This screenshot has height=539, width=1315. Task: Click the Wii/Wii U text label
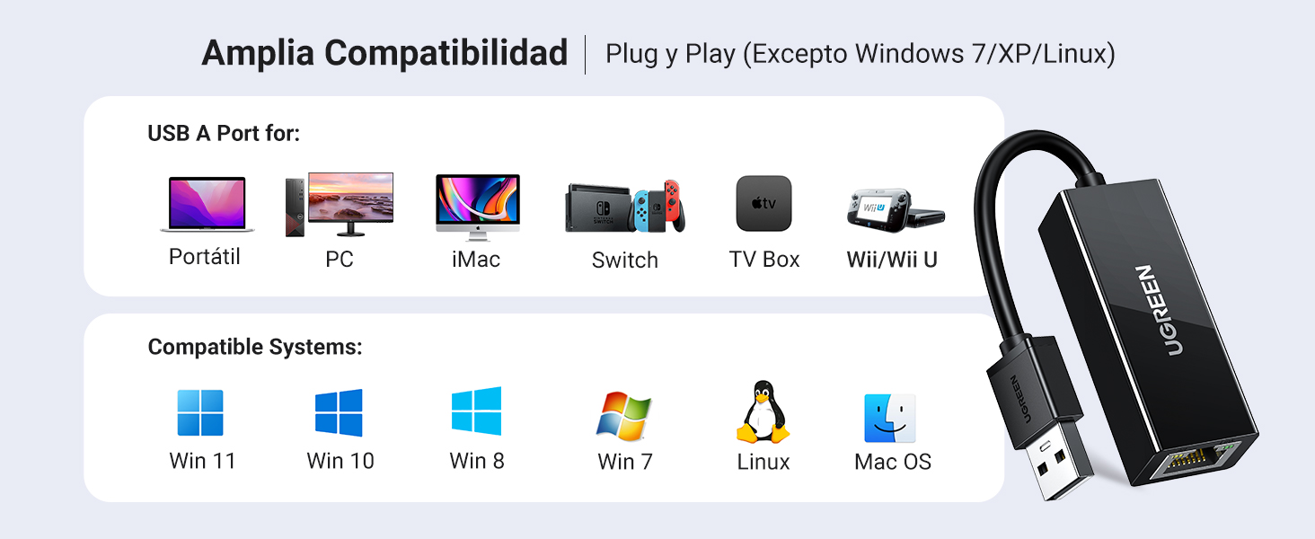click(892, 260)
